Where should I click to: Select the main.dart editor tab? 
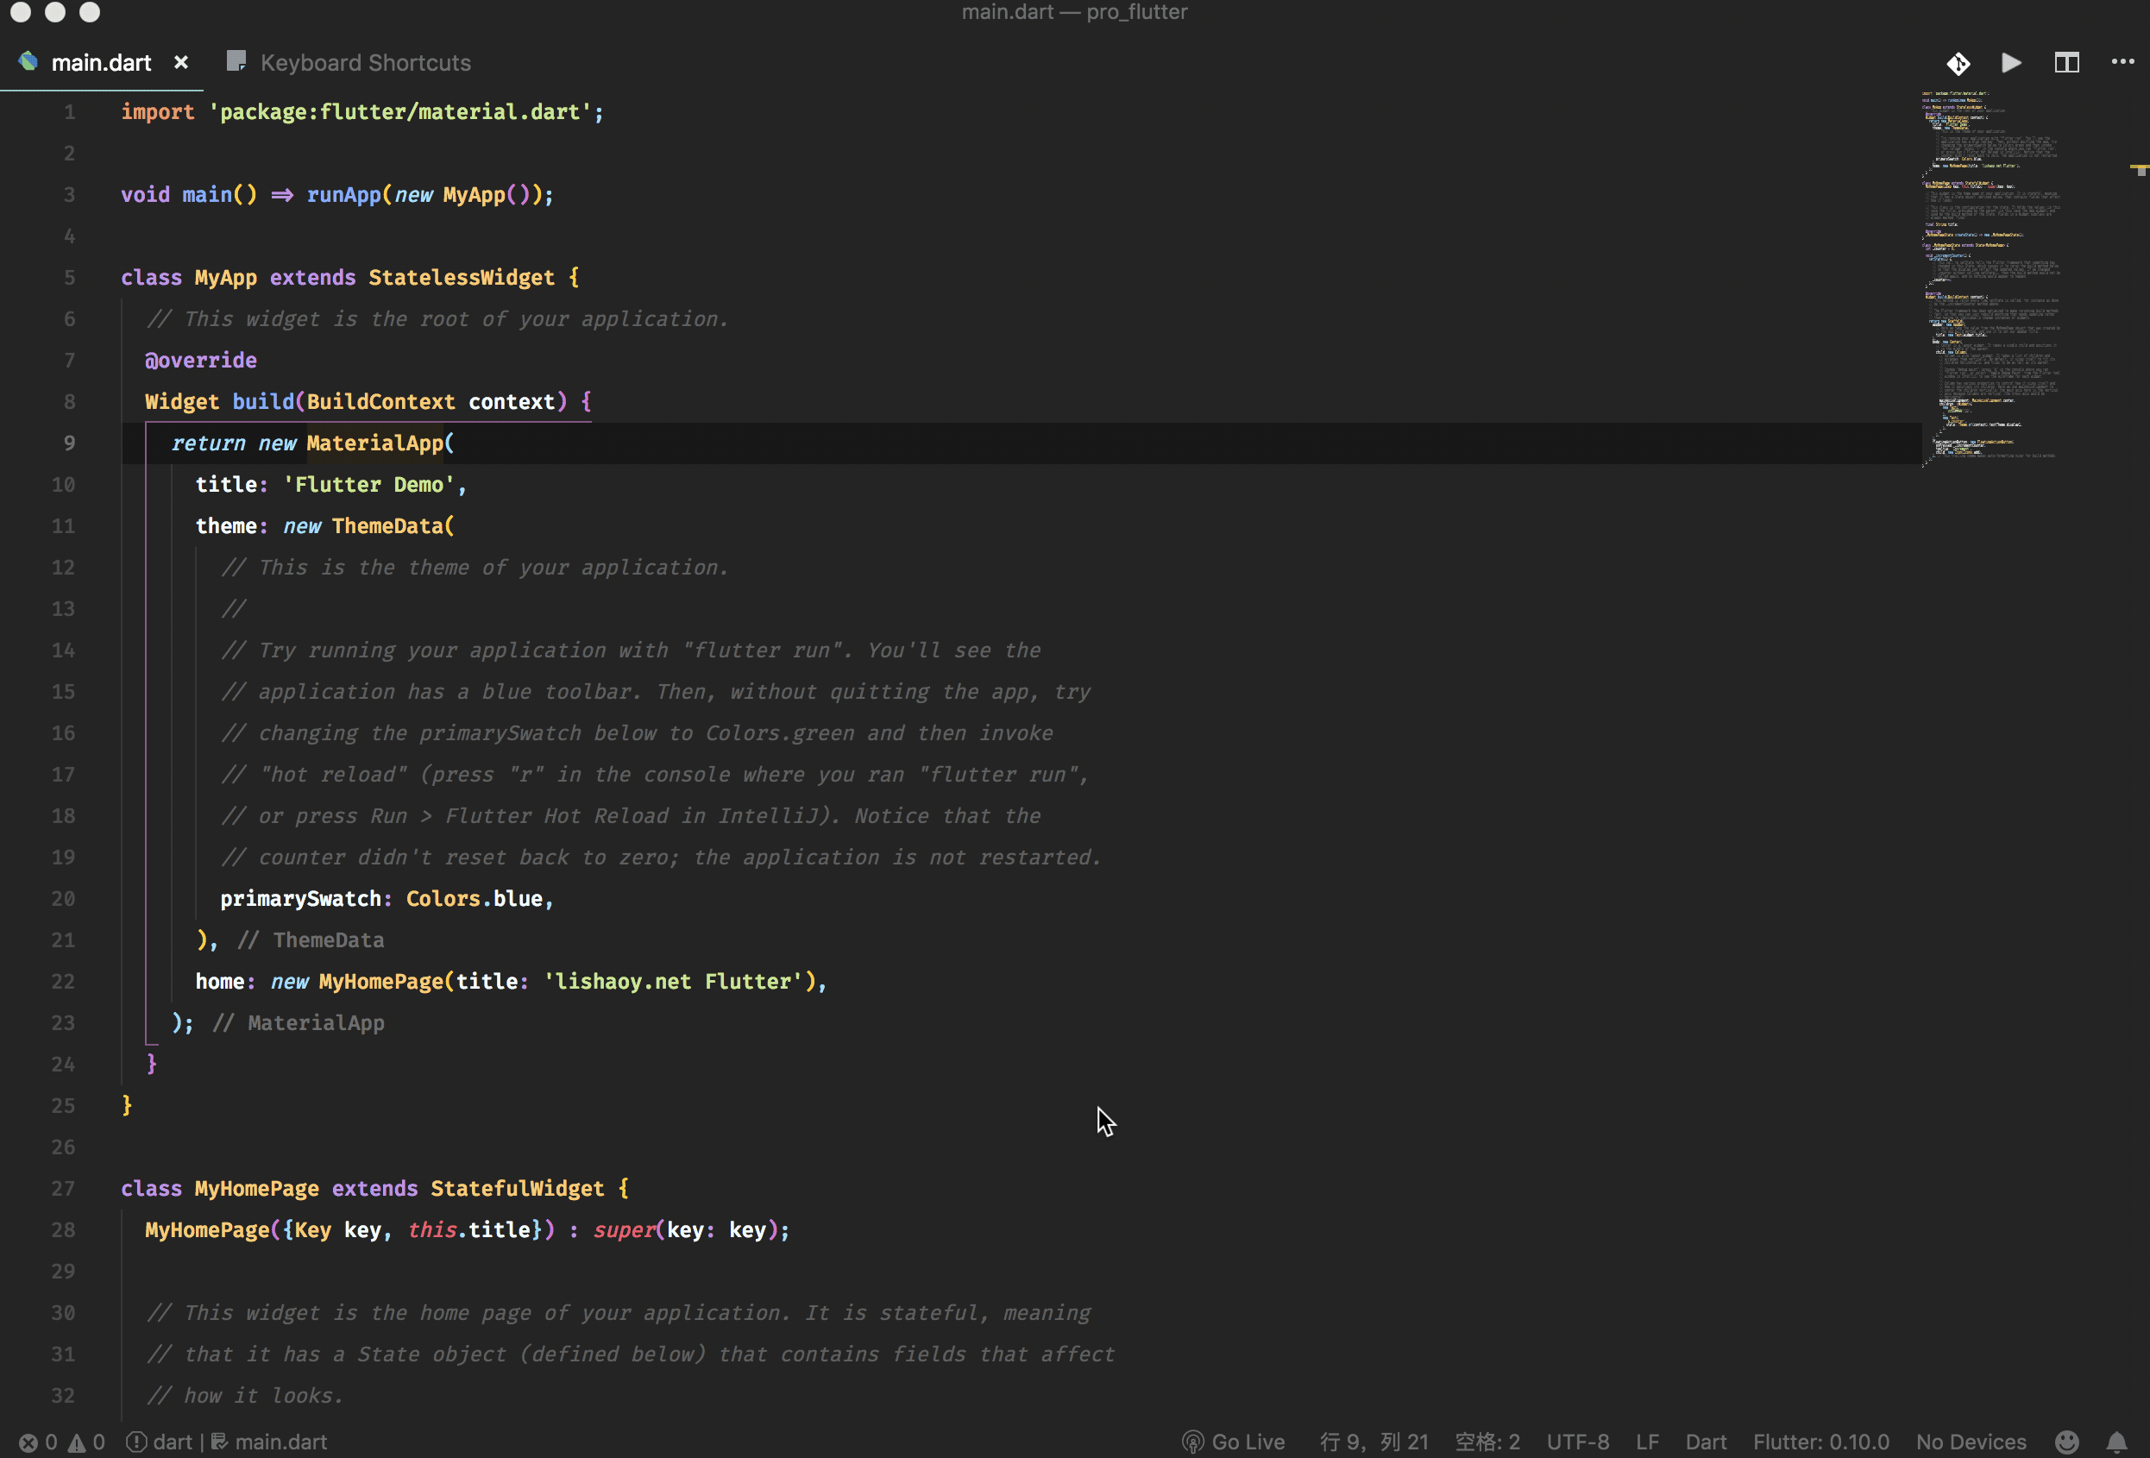[100, 62]
